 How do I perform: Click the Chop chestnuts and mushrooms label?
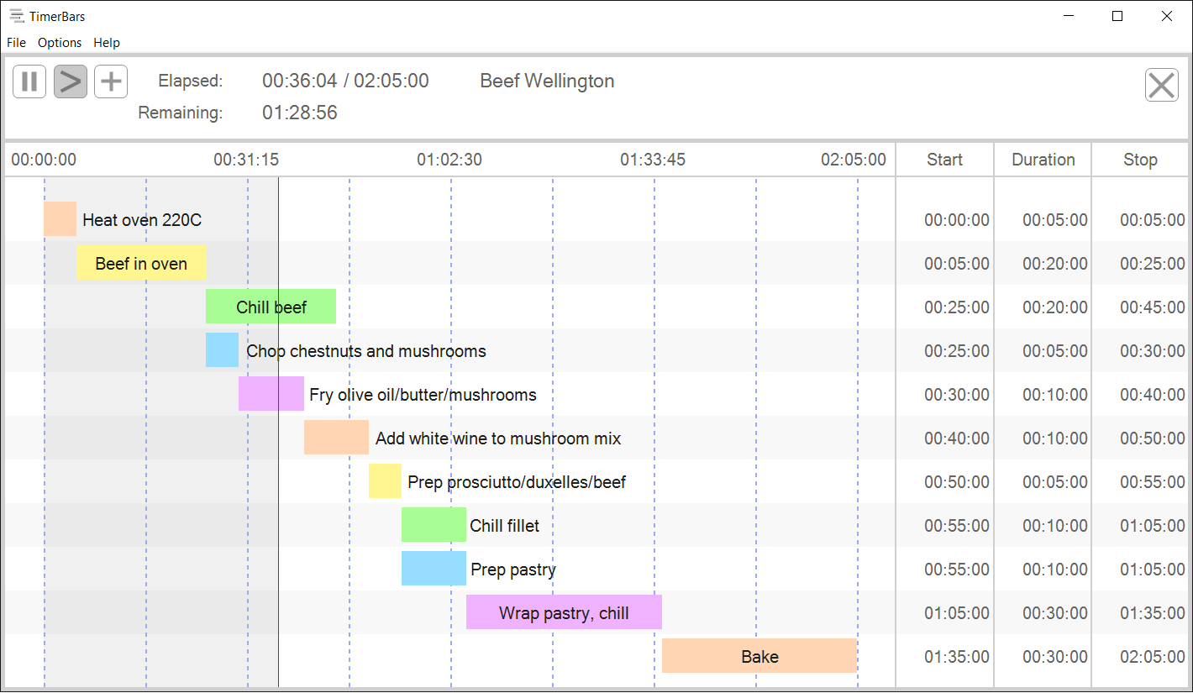click(x=366, y=351)
